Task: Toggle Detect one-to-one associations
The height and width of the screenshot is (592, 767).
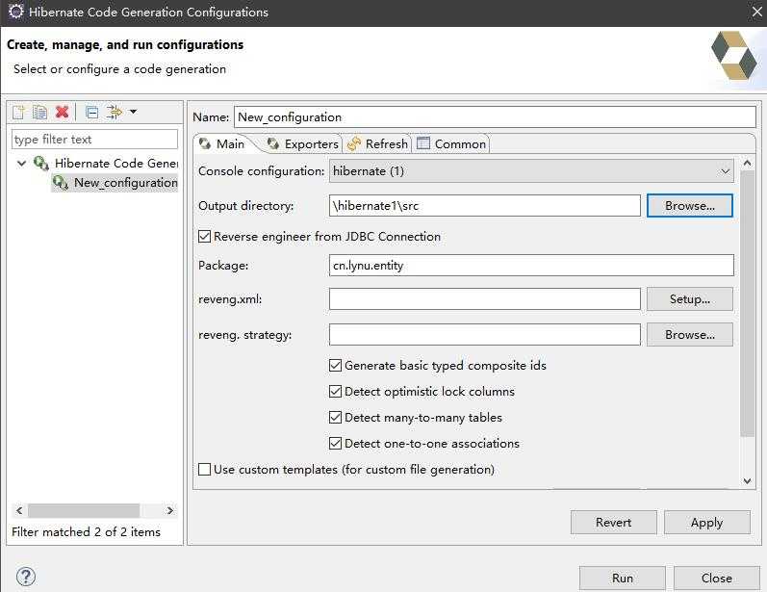Action: click(x=335, y=443)
